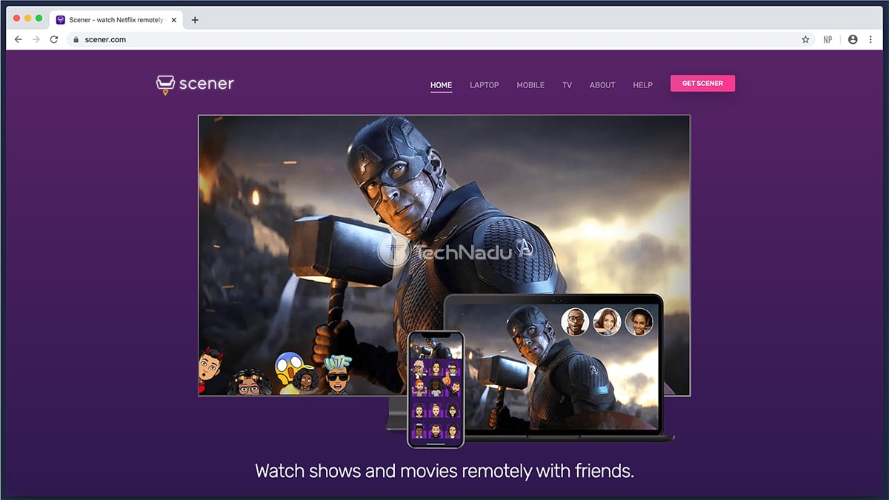Click the 'Watch shows and movies remotely with friends.' text
The width and height of the screenshot is (889, 500).
444,470
